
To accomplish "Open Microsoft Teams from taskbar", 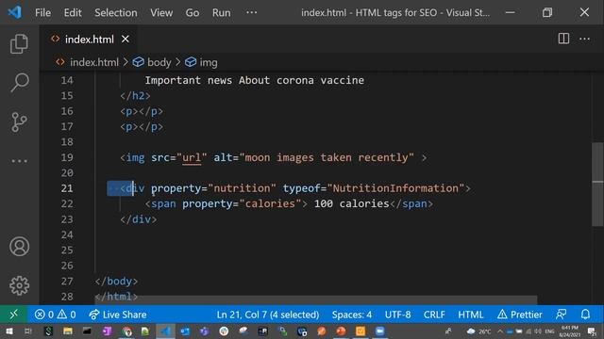I will click(205, 331).
